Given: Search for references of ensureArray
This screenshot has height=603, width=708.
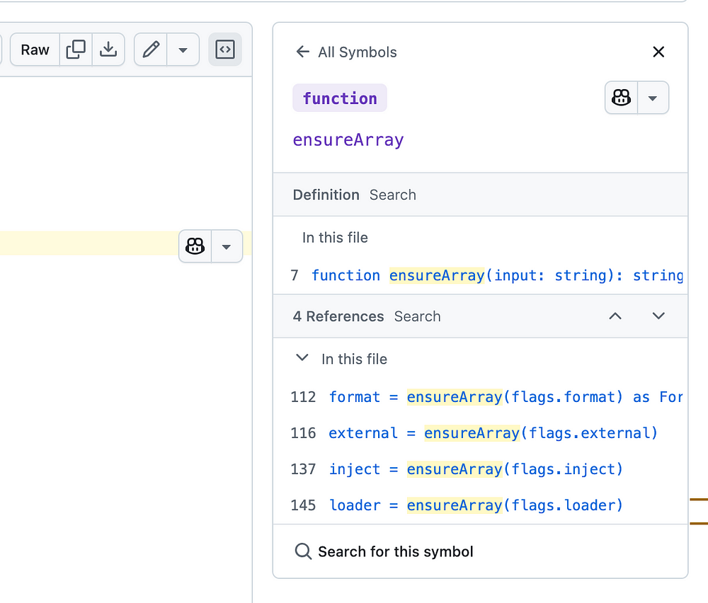Looking at the screenshot, I should coord(417,316).
